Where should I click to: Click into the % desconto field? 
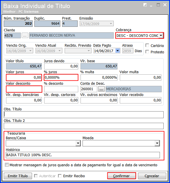pyautogui.click(x=61, y=89)
